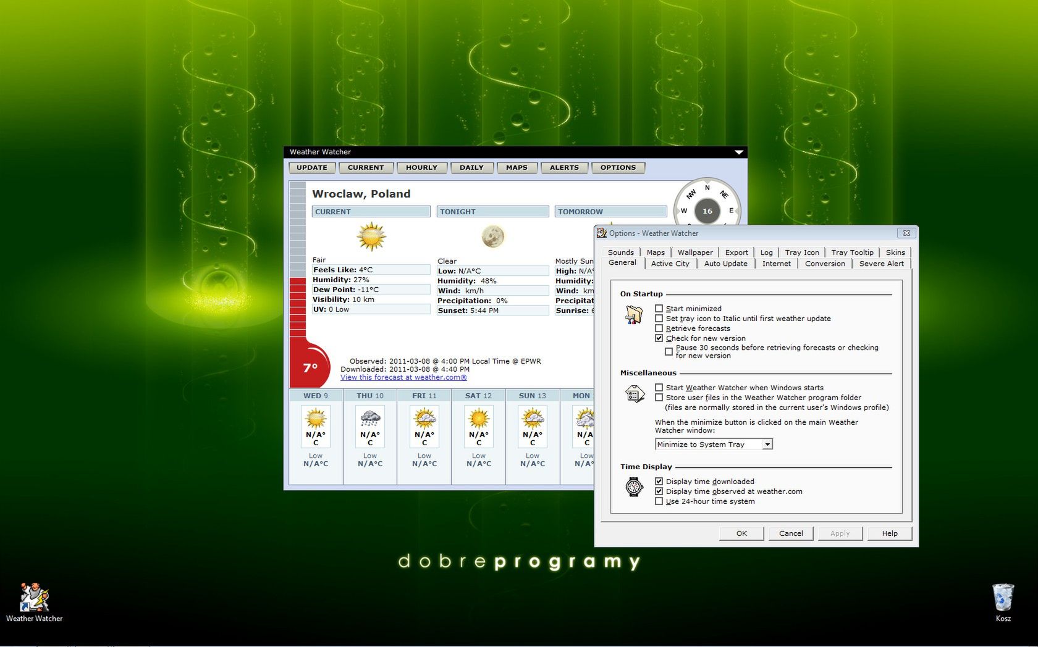Click the THU 10 rainy cloud forecast icon
The width and height of the screenshot is (1038, 647).
click(x=370, y=418)
